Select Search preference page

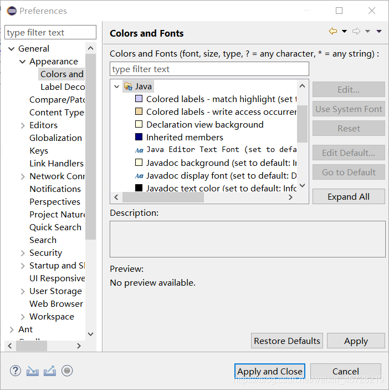tap(43, 240)
